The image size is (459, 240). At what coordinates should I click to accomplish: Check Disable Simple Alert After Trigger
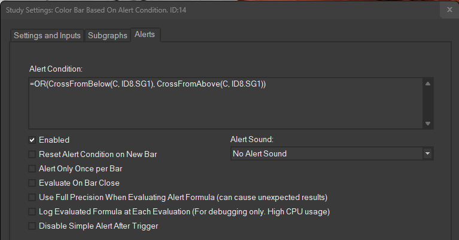click(32, 226)
